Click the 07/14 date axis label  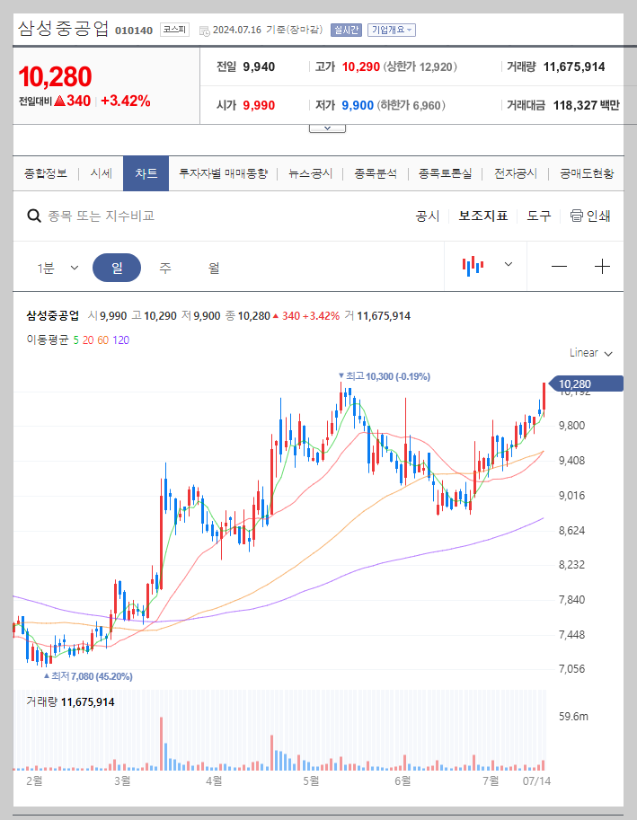pyautogui.click(x=537, y=780)
